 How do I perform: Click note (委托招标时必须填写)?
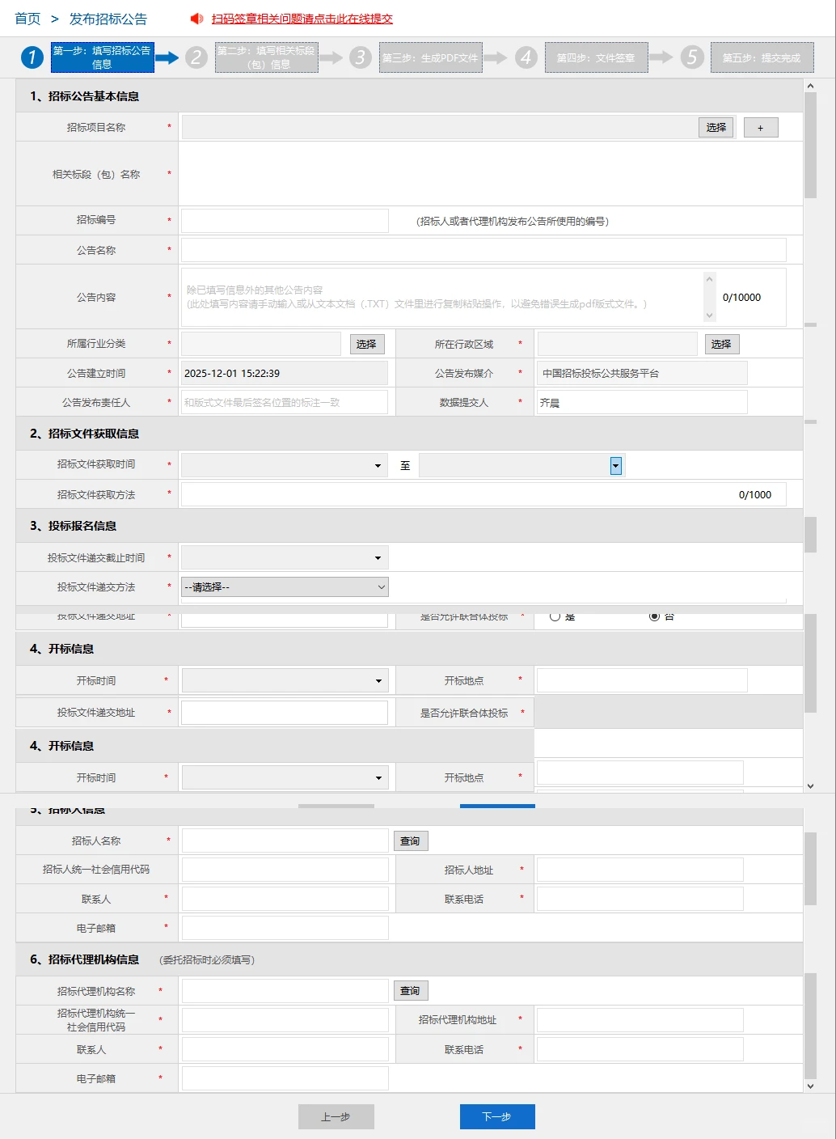pos(207,960)
